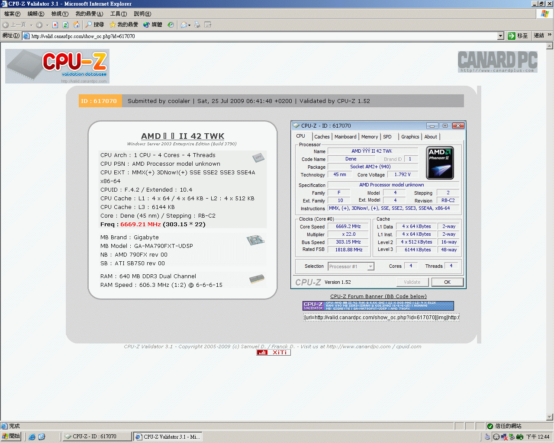Click the vertical scrollbar down arrow
Screen dimensions: 554x443
coord(550,417)
